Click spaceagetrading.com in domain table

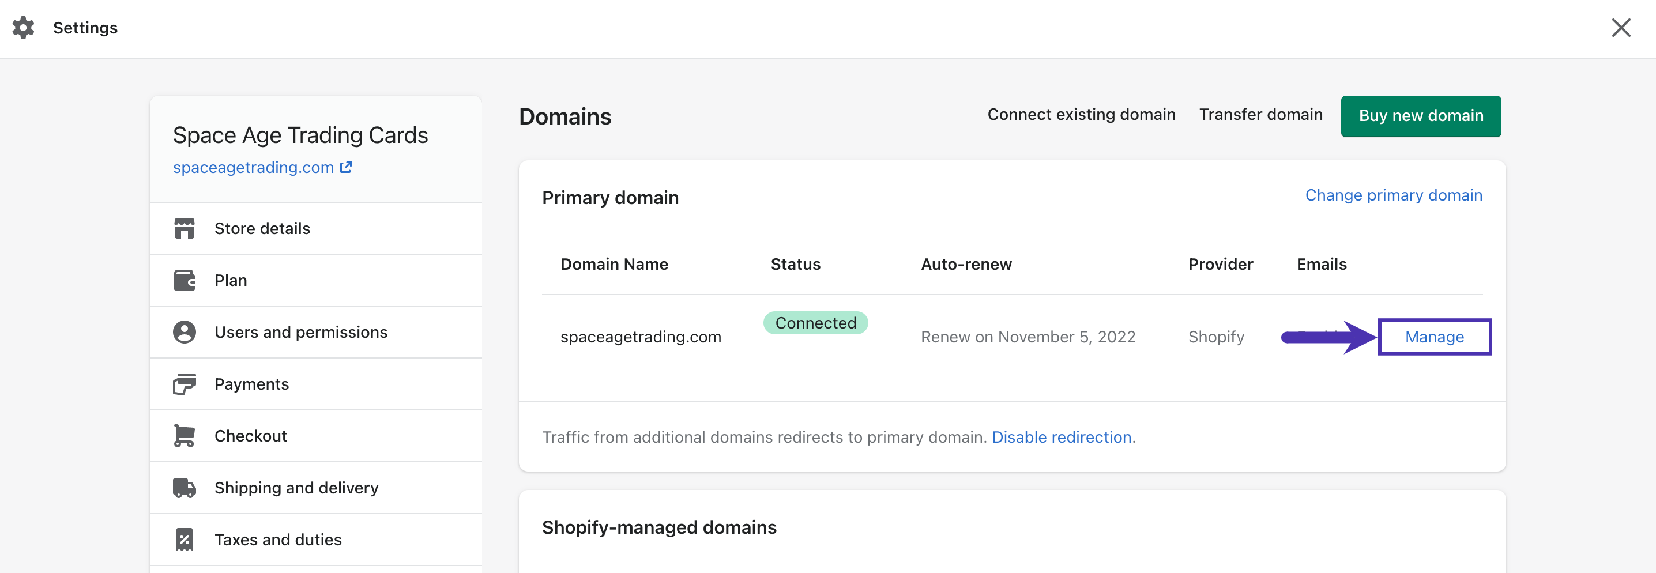(640, 337)
